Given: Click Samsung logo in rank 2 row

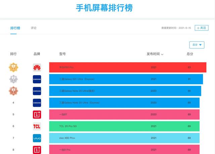Looking at the screenshot, I should point(37,79).
